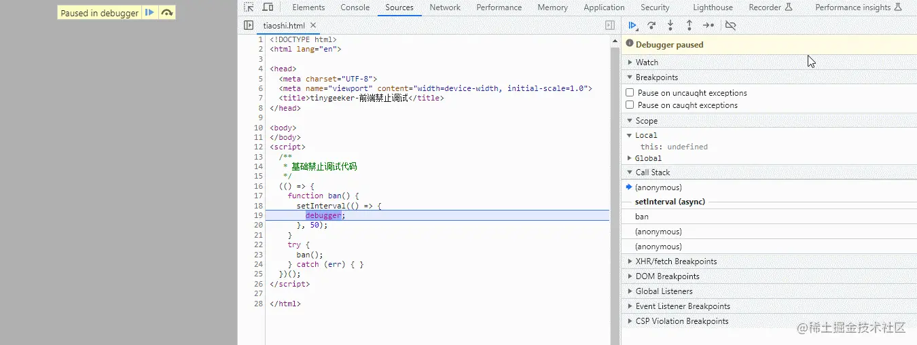Step over next function call
Screen dimensions: 917x345
(651, 25)
